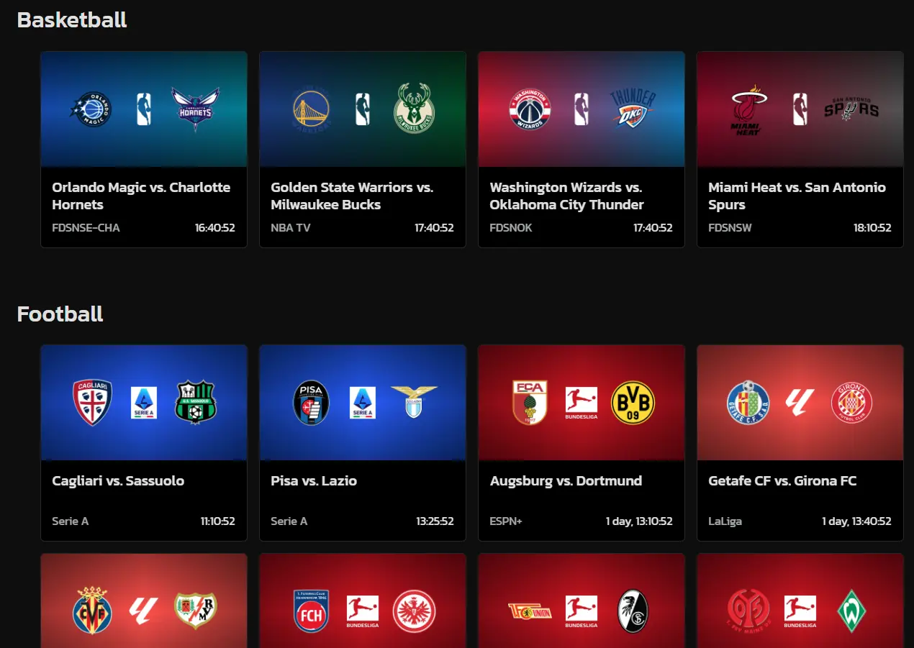Click the FC Augsburg crest
914x648 pixels.
pyautogui.click(x=530, y=402)
